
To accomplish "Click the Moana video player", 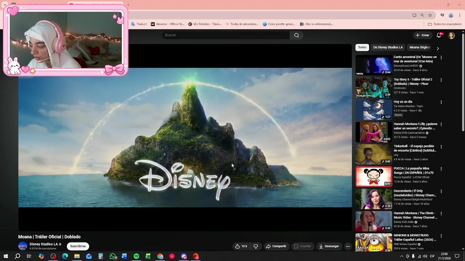I will [x=185, y=137].
